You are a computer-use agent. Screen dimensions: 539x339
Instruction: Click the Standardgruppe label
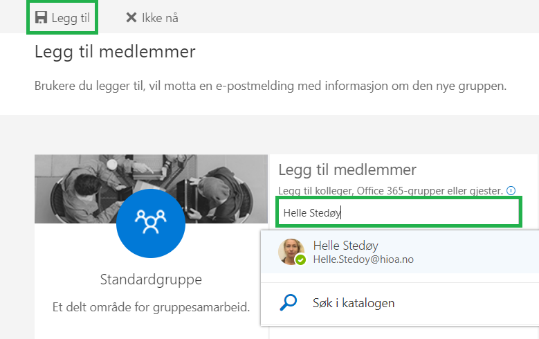point(151,280)
